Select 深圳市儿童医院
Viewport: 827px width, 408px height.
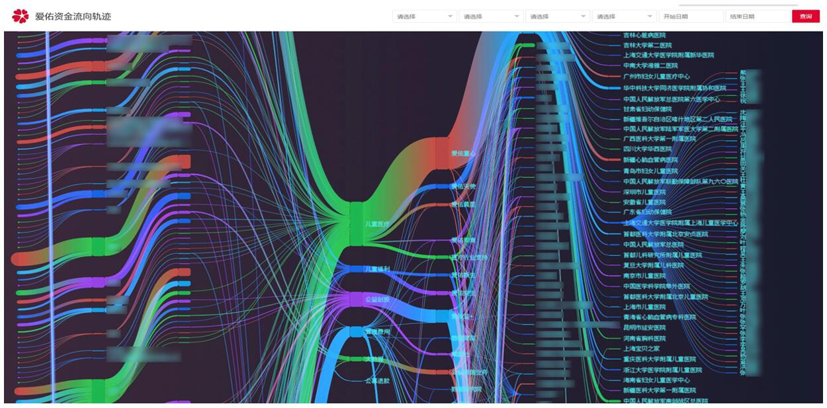click(x=644, y=192)
